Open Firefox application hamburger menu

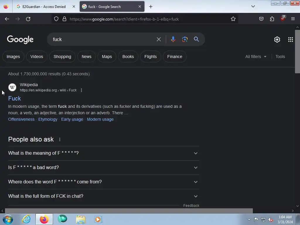(x=293, y=19)
